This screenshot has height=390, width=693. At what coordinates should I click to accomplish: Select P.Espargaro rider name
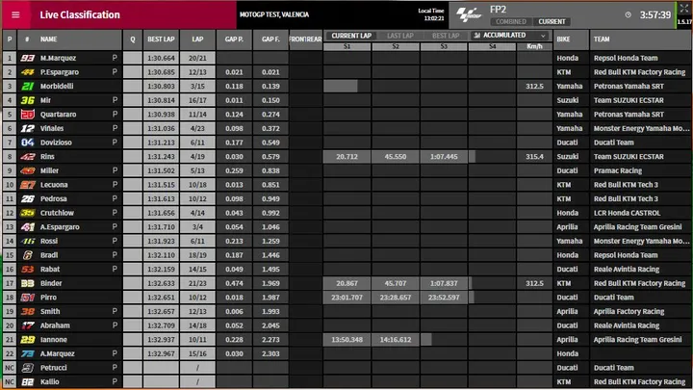pyautogui.click(x=60, y=72)
